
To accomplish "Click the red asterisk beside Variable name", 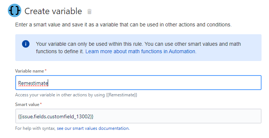I will (46, 70).
